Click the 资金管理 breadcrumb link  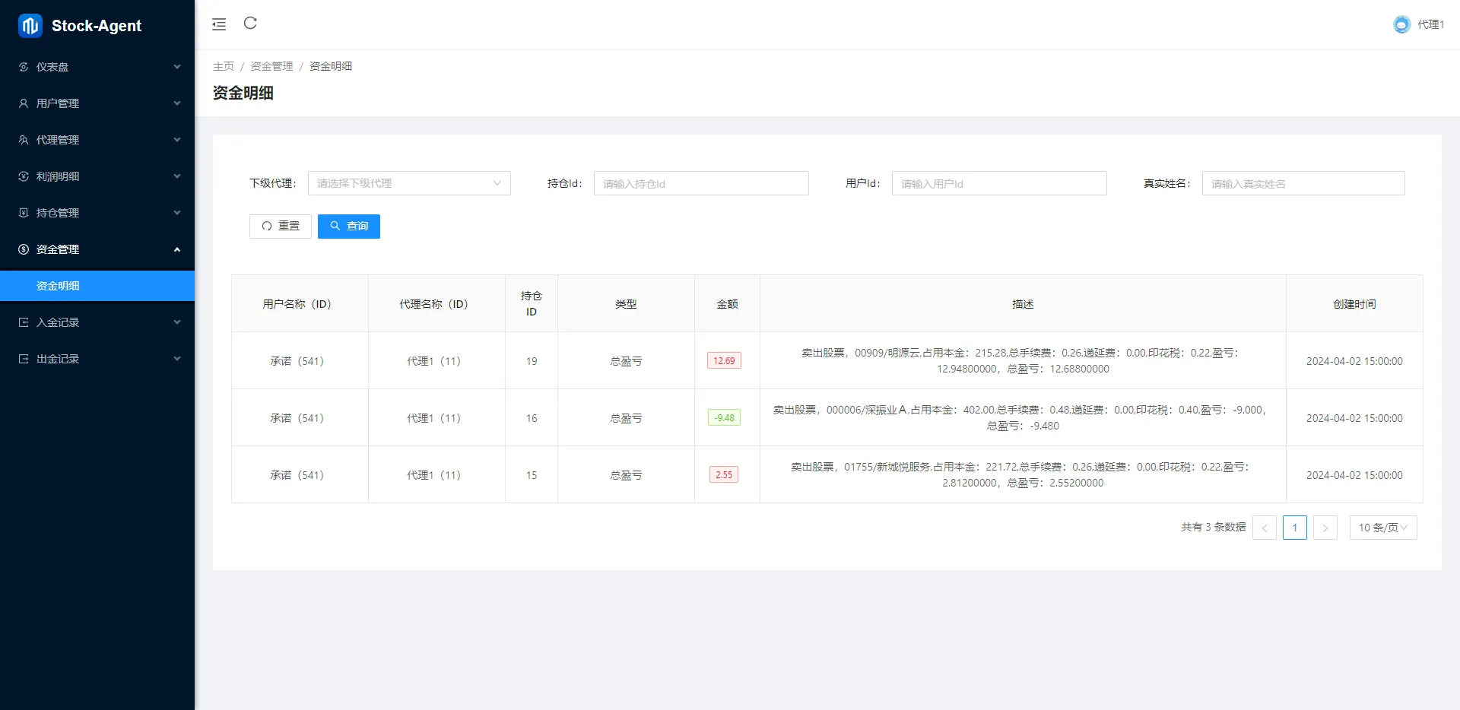[x=271, y=66]
